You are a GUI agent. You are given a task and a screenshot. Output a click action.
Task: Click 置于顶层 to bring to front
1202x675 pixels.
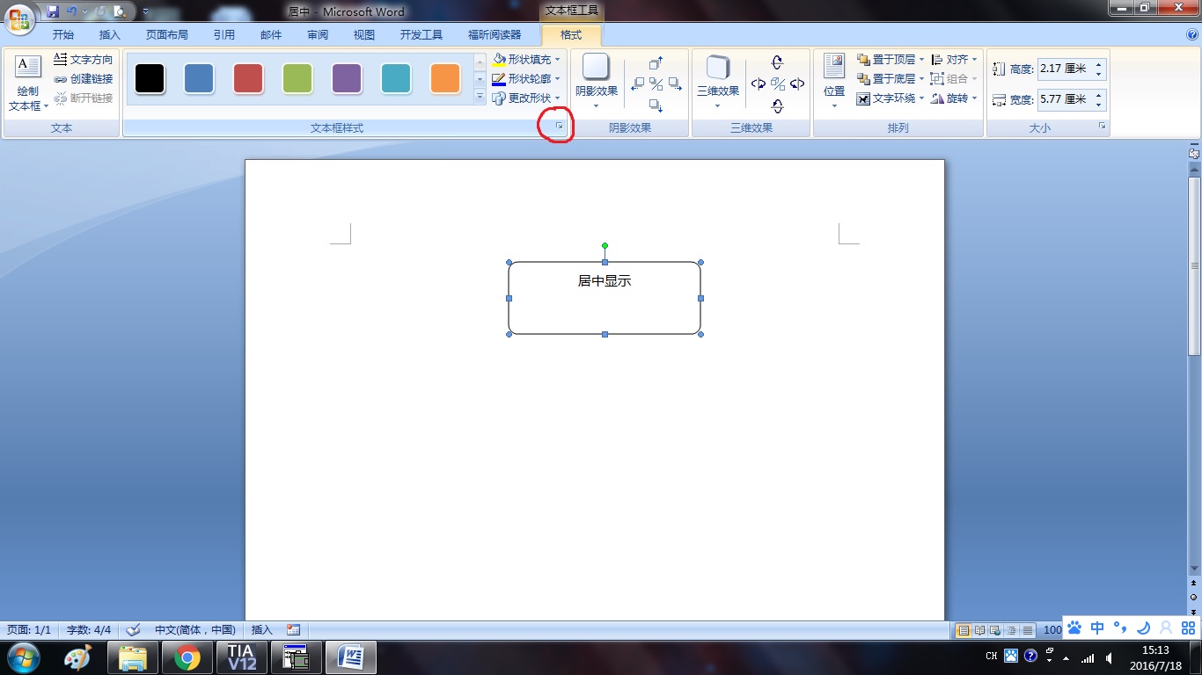click(885, 60)
